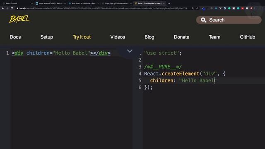Click the "use strict" output line
Screen dimensions: 265x149
[x=163, y=53]
